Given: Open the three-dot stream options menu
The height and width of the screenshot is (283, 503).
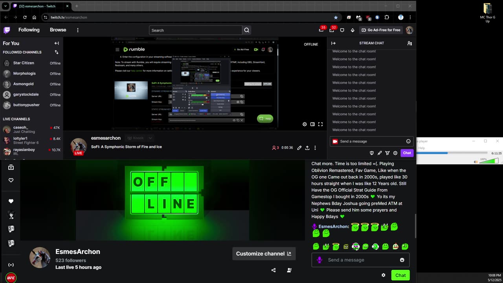Looking at the screenshot, I should 315,148.
